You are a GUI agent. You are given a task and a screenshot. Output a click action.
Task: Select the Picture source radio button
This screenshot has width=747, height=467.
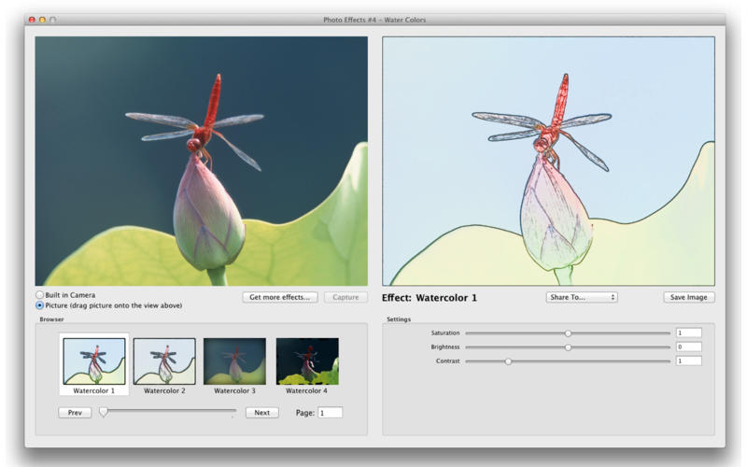coord(39,305)
